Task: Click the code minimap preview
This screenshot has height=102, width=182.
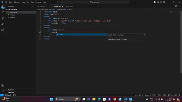Action: coord(173,12)
